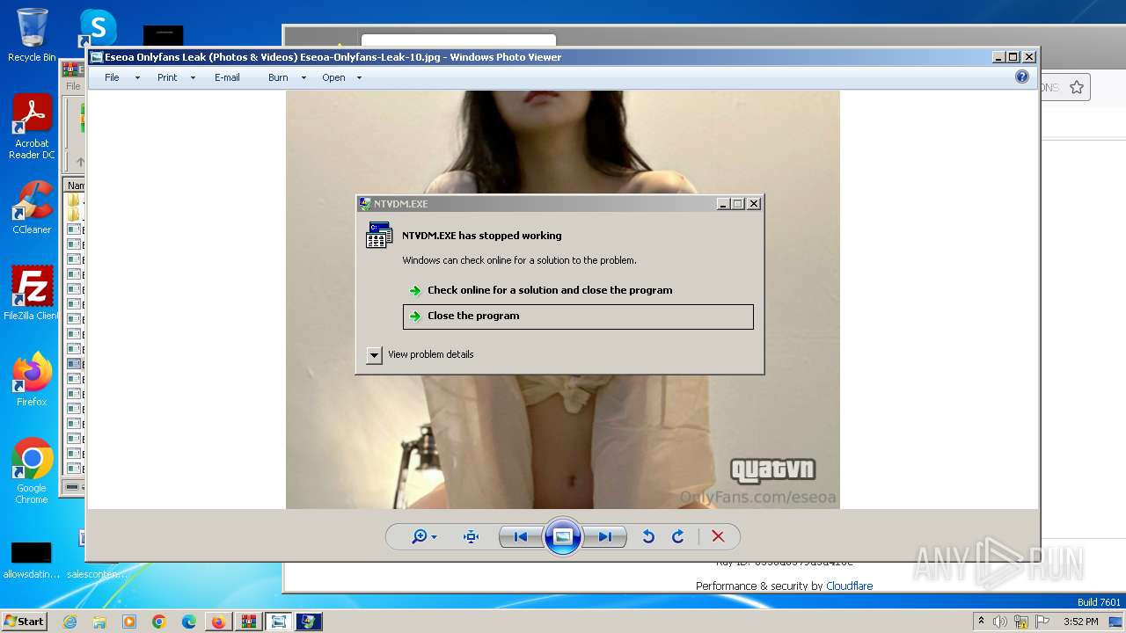Open Microsoft Edge from taskbar
This screenshot has width=1126, height=633.
pyautogui.click(x=189, y=622)
